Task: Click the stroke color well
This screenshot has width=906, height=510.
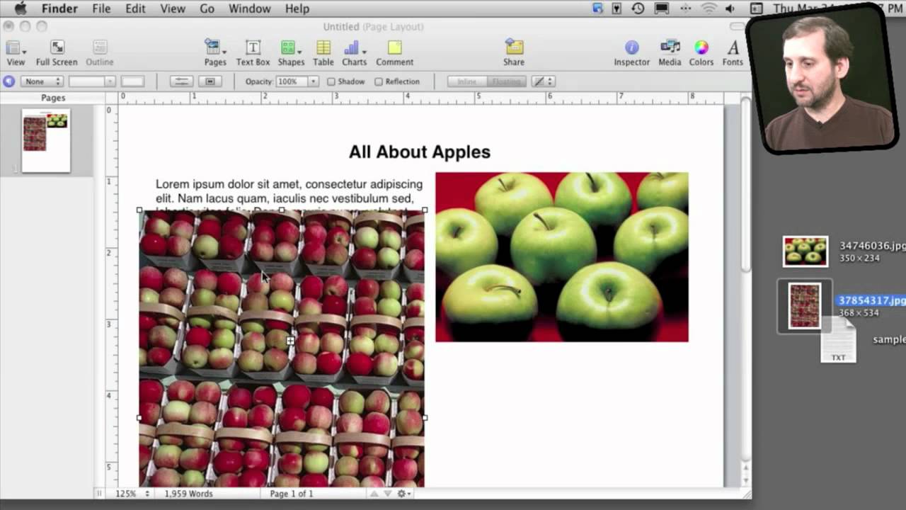Action: click(x=132, y=81)
